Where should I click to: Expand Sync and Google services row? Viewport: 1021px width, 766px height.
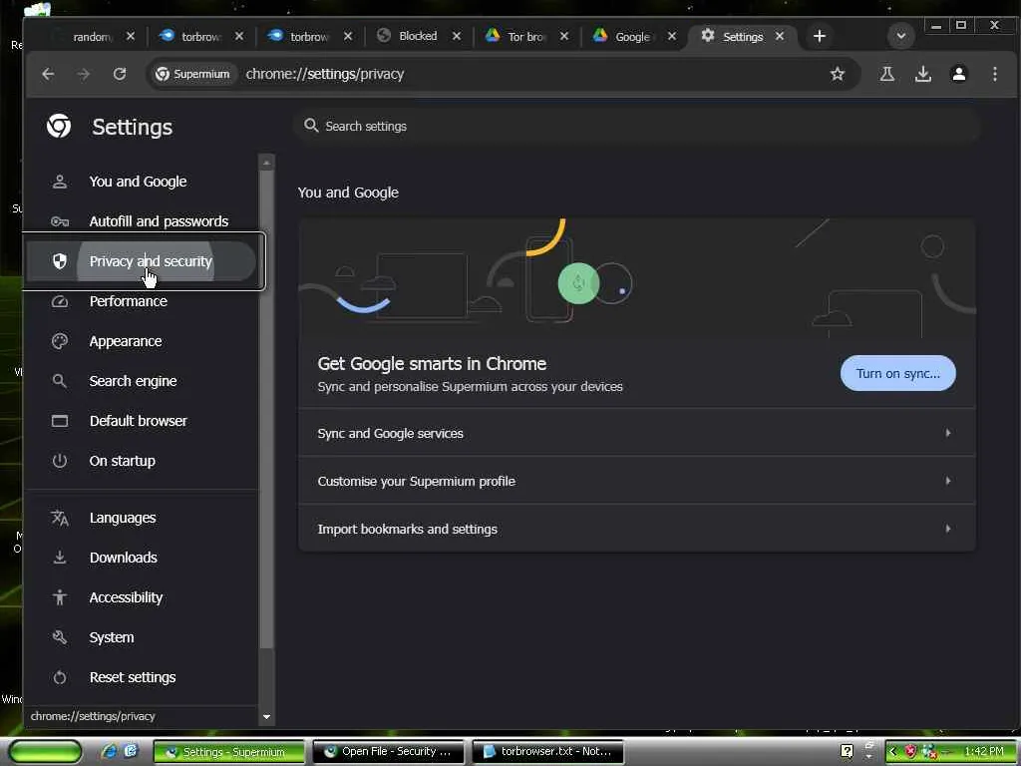click(x=636, y=433)
